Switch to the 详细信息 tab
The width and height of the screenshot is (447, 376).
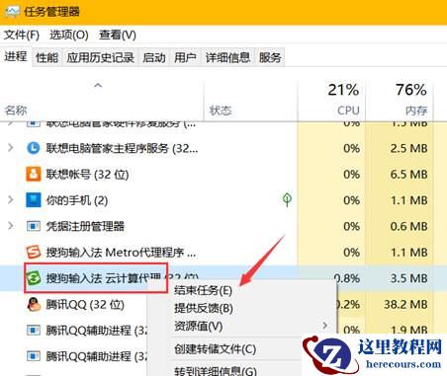tap(227, 57)
